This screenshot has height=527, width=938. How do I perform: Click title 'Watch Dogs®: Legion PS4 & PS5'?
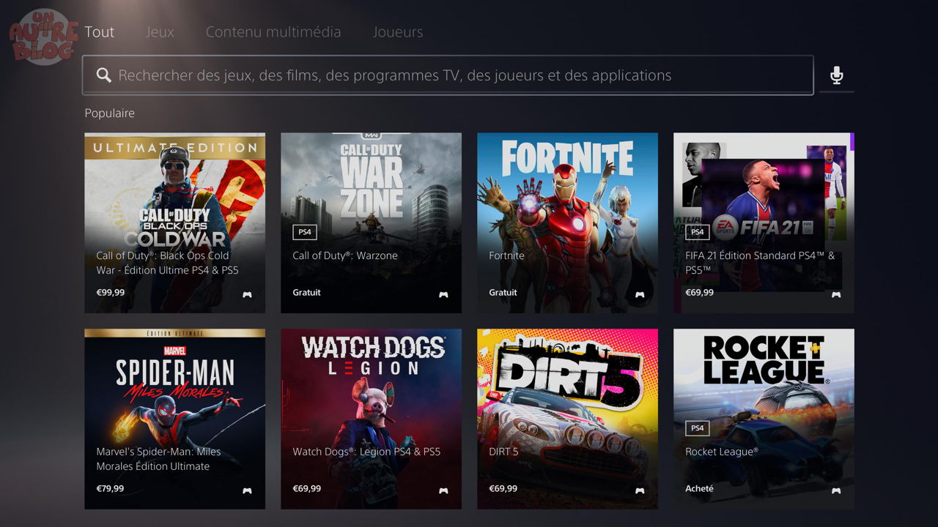pos(366,452)
